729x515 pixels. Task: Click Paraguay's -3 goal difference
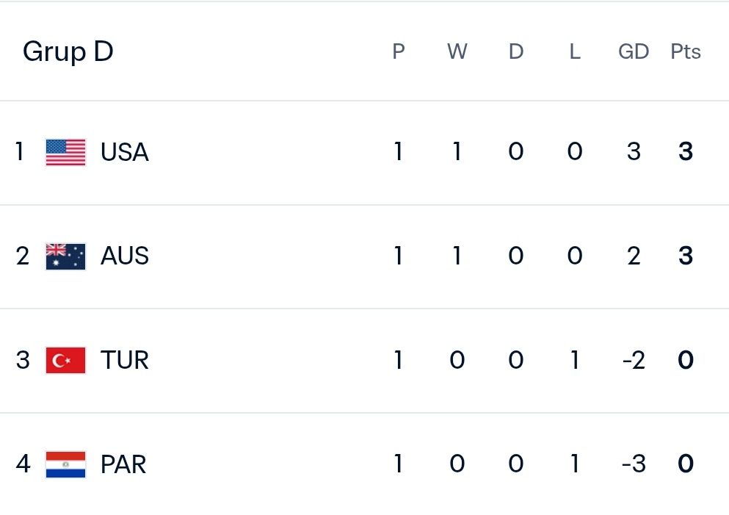click(x=634, y=464)
